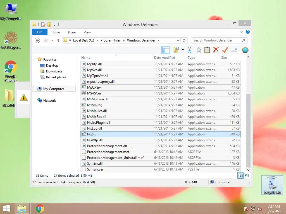
Task: Select the Recycle Bin desktop icon
Action: [272, 185]
